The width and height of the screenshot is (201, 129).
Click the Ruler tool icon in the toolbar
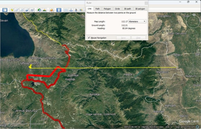[59, 10]
